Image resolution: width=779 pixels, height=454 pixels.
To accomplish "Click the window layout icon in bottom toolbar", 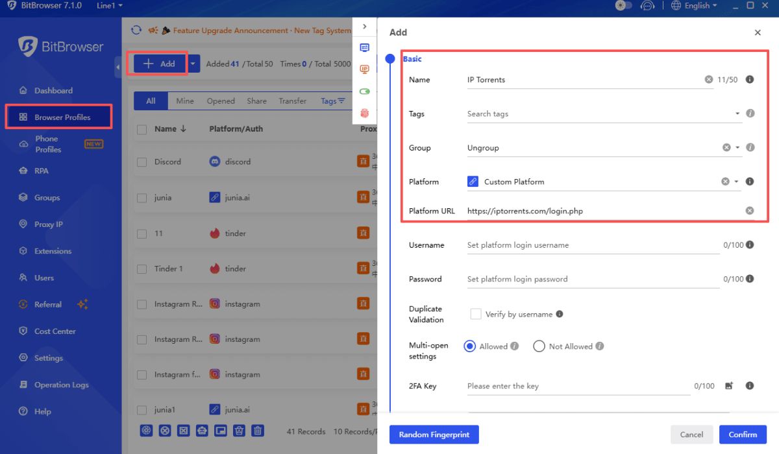I will [x=221, y=430].
